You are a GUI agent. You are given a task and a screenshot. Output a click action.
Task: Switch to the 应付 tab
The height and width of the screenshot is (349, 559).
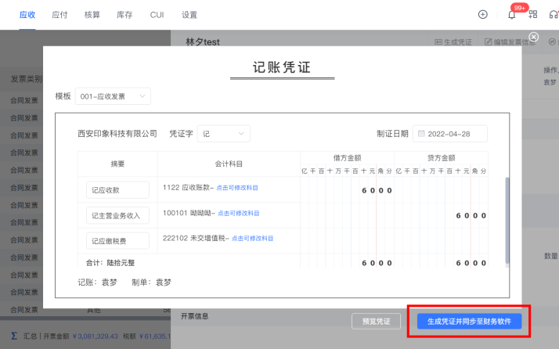click(x=60, y=15)
